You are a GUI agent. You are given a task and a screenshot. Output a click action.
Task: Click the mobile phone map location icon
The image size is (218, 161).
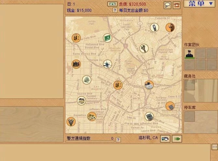[154, 27]
